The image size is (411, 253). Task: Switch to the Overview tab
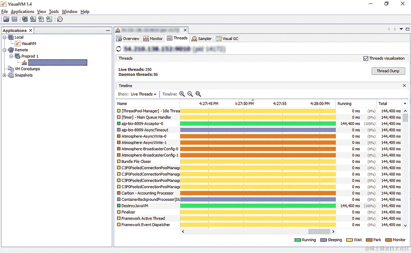128,39
